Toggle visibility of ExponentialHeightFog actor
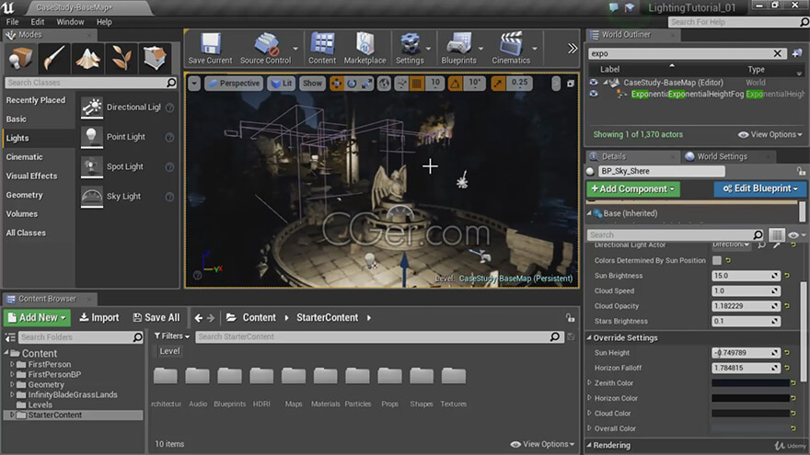 pos(594,94)
